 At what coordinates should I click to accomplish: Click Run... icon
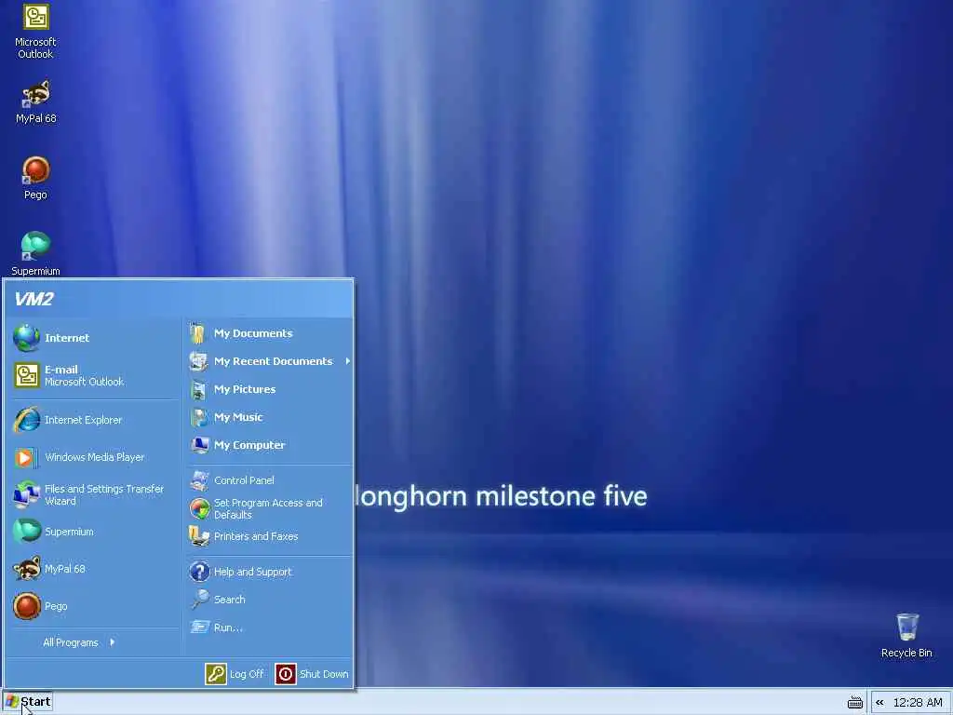click(x=199, y=627)
